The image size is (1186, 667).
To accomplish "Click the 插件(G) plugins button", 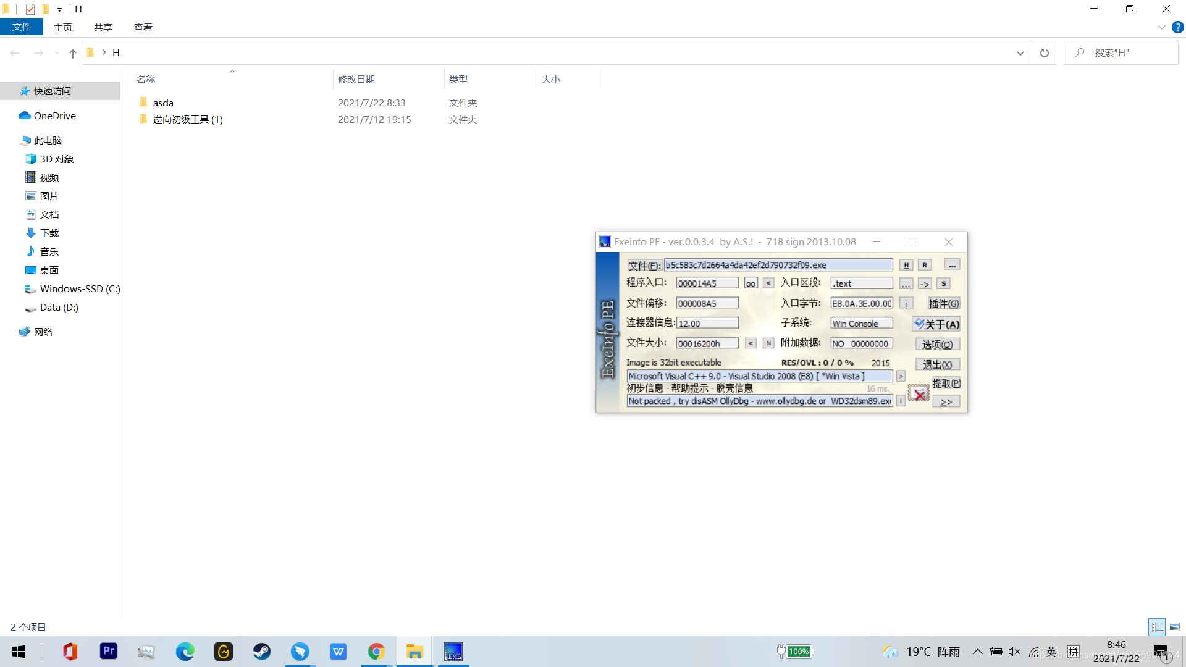I will tap(943, 304).
